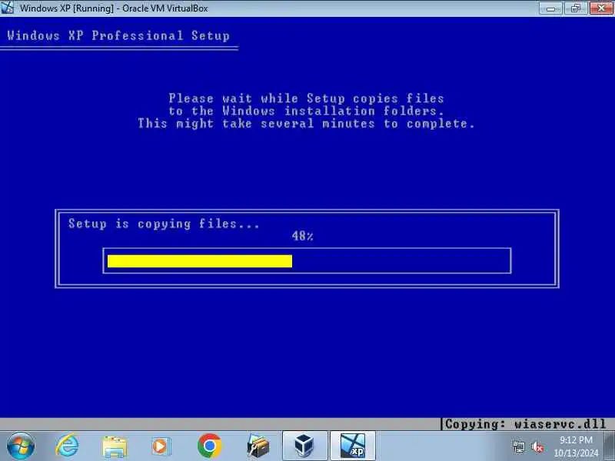Minimize the VirtualBox VM window
Viewport: 615px width, 461px height.
point(550,8)
